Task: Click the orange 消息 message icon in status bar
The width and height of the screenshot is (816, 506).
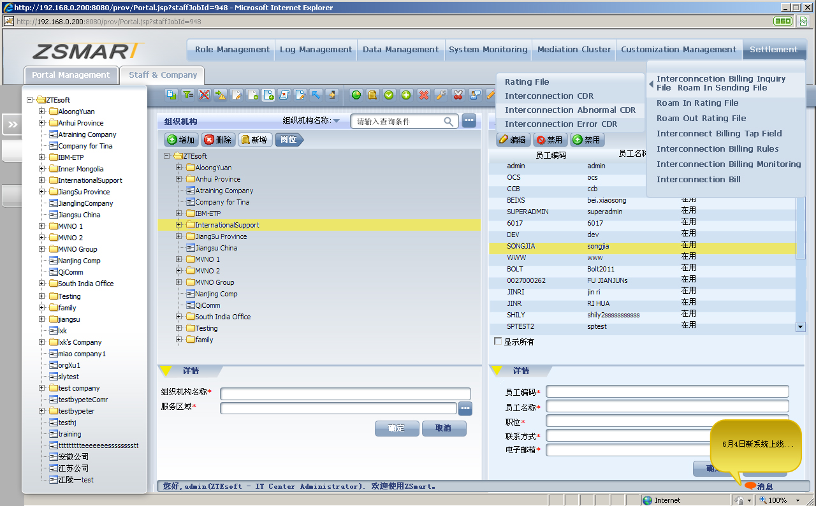Action: coord(750,486)
